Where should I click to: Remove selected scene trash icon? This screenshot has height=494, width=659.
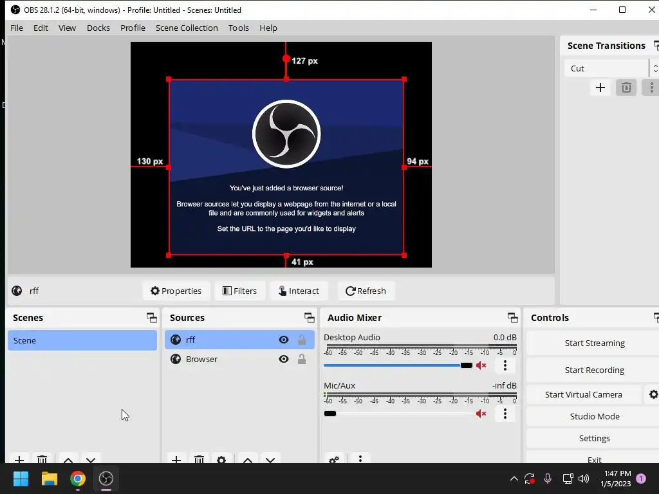42,459
